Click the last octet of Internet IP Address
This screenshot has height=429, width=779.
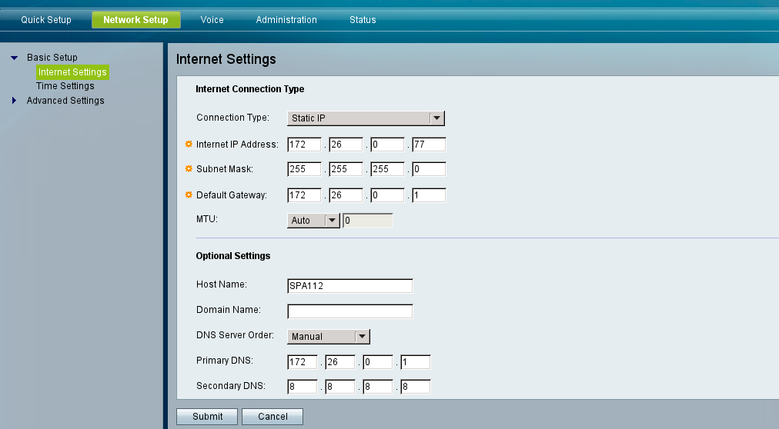pos(429,145)
